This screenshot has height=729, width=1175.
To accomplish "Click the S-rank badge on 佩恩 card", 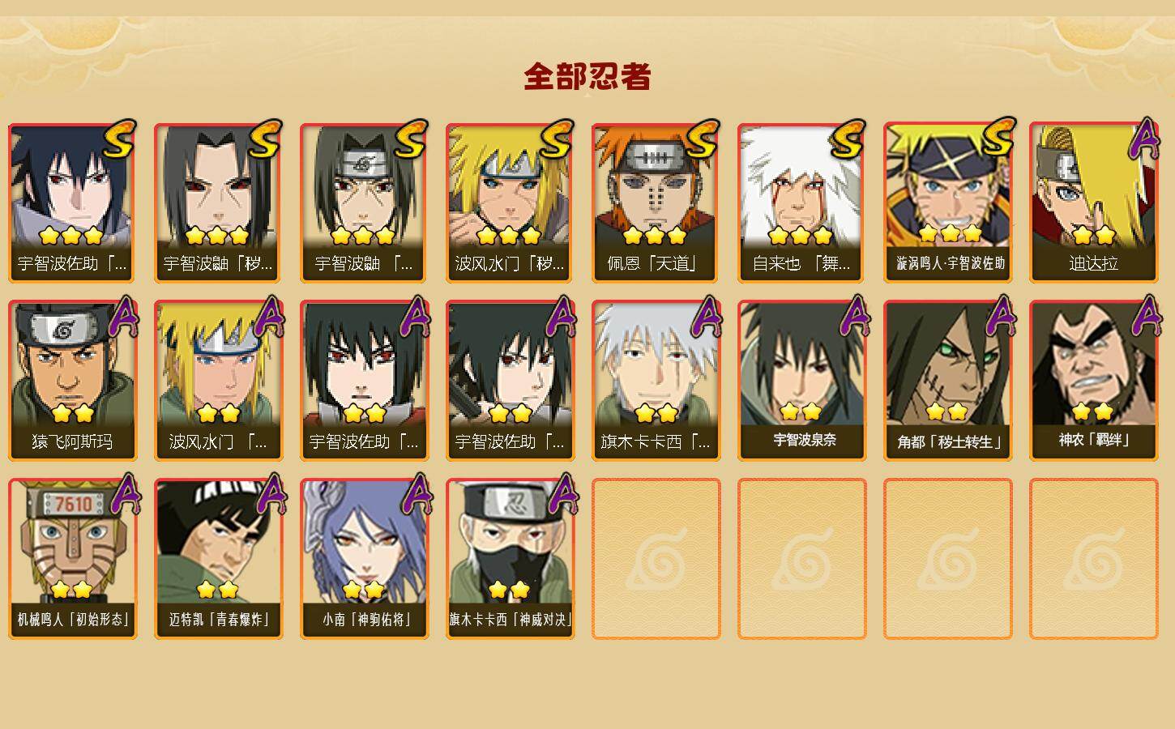I will pos(701,139).
